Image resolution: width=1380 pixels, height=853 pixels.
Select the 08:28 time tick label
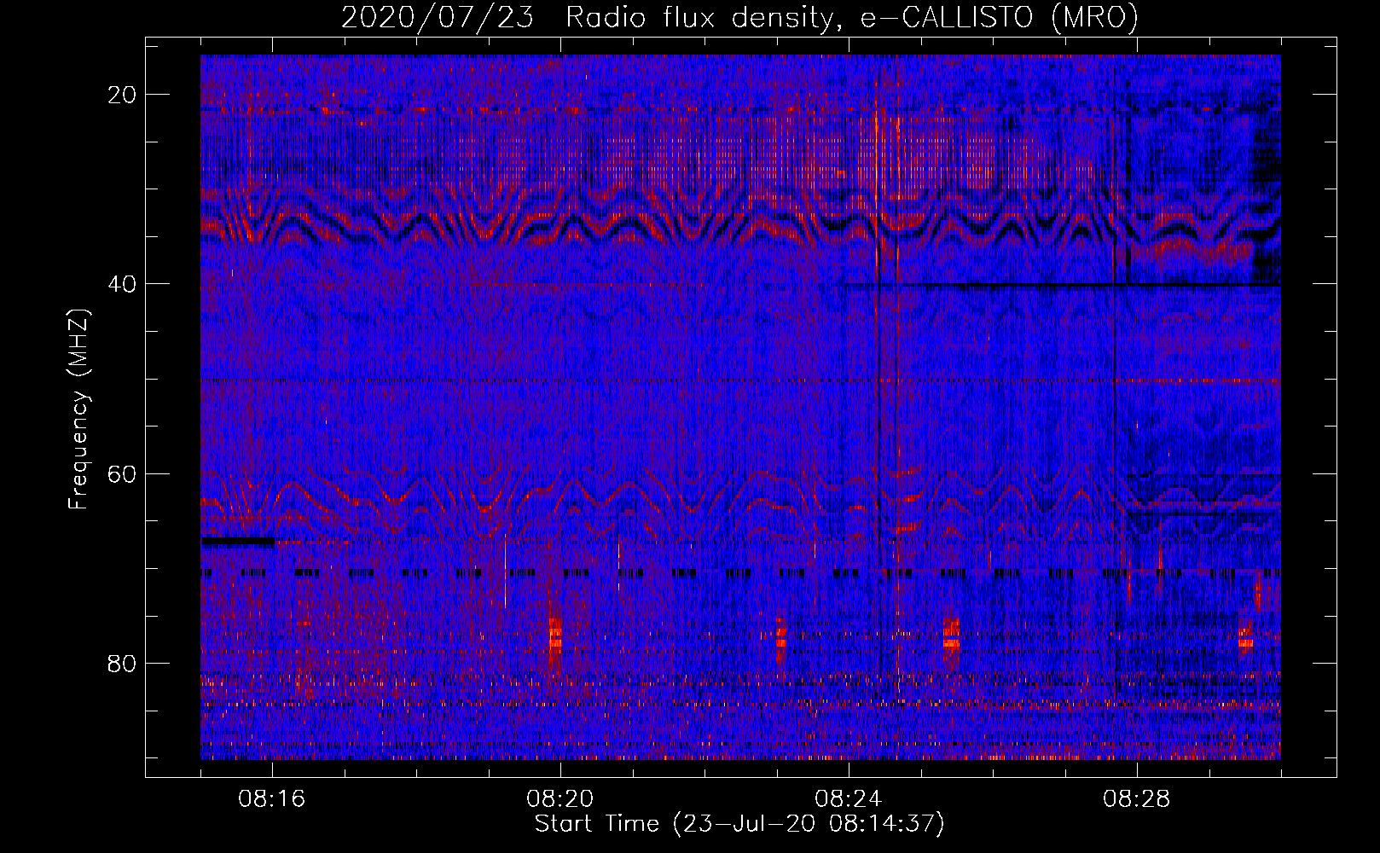(x=1137, y=799)
